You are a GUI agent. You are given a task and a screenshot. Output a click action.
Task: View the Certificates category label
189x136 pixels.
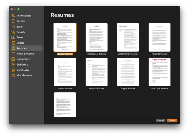(23, 70)
